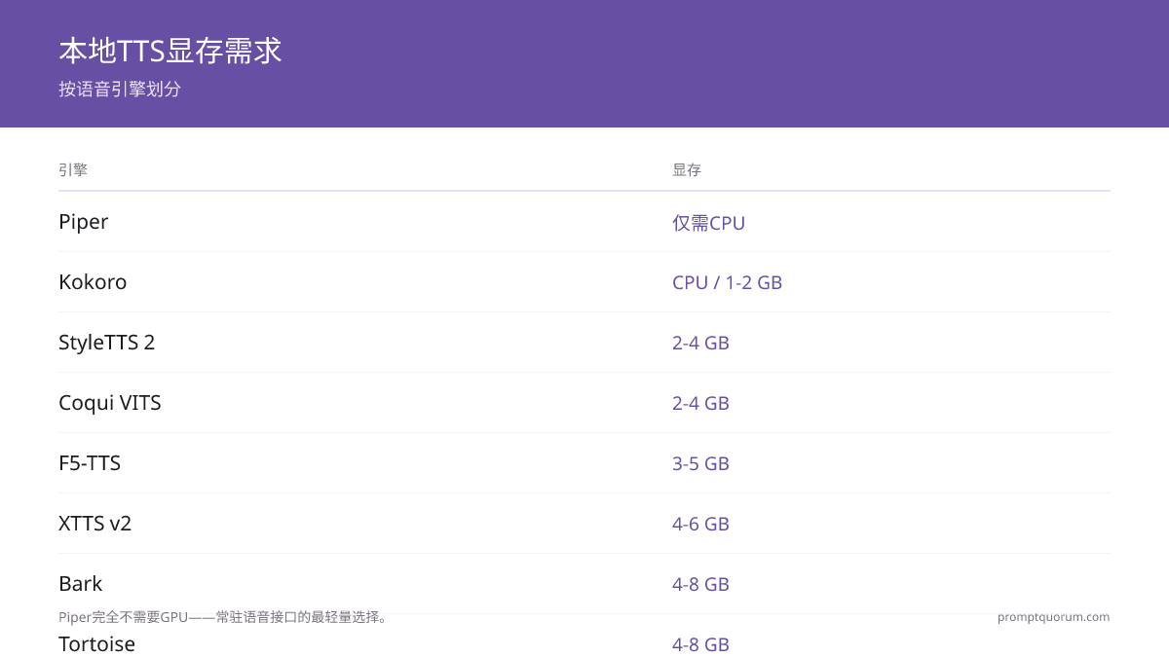
Task: Click the 2-4 GB value for StyleTTS 2
Action: pos(700,343)
